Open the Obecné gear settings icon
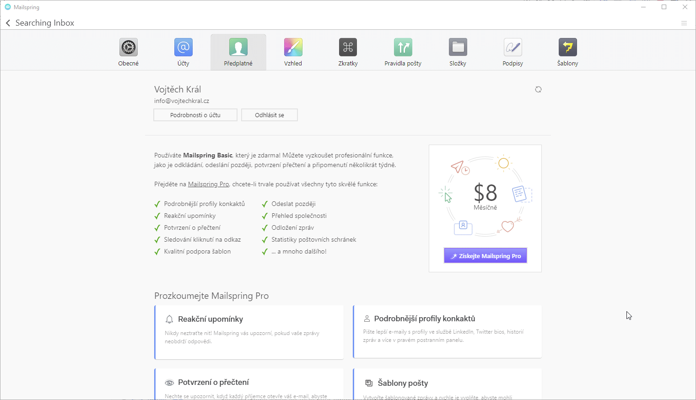The height and width of the screenshot is (400, 696). [x=129, y=48]
